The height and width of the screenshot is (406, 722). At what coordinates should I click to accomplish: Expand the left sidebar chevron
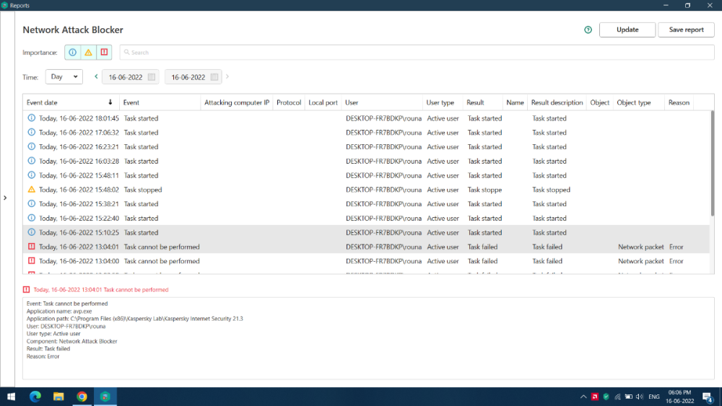pos(5,198)
